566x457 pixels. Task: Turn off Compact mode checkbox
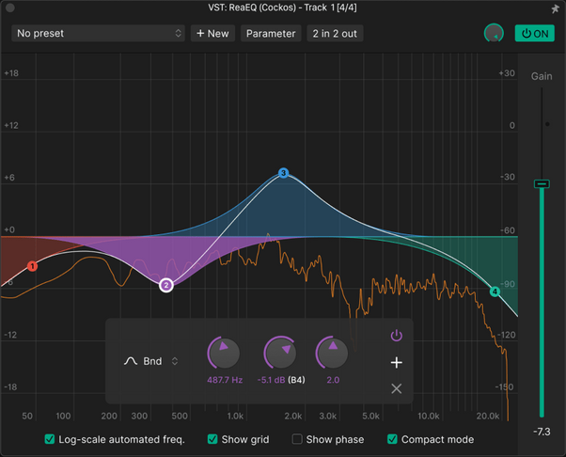(392, 439)
